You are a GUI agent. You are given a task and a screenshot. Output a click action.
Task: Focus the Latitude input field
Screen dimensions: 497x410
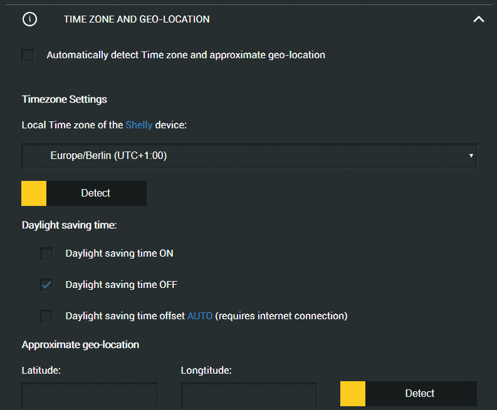[90, 395]
